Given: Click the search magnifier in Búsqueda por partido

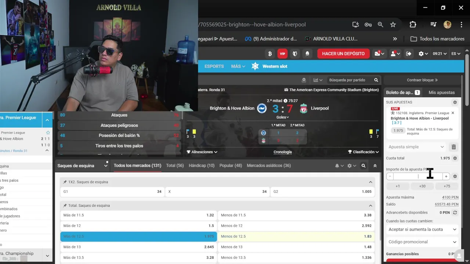Looking at the screenshot, I should [x=376, y=80].
